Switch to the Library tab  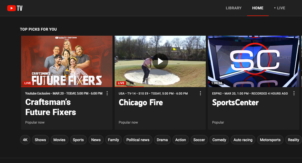[x=233, y=8]
